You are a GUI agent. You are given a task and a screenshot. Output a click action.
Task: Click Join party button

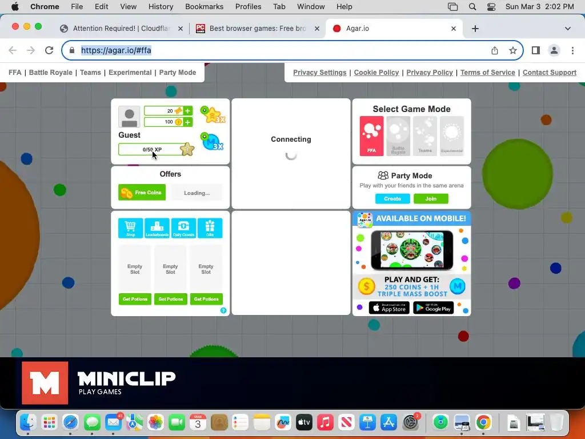pyautogui.click(x=431, y=198)
